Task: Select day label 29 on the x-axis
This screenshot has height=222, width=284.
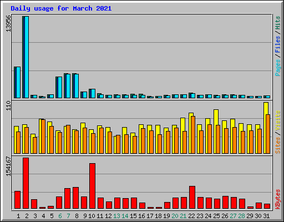Action: [250, 216]
